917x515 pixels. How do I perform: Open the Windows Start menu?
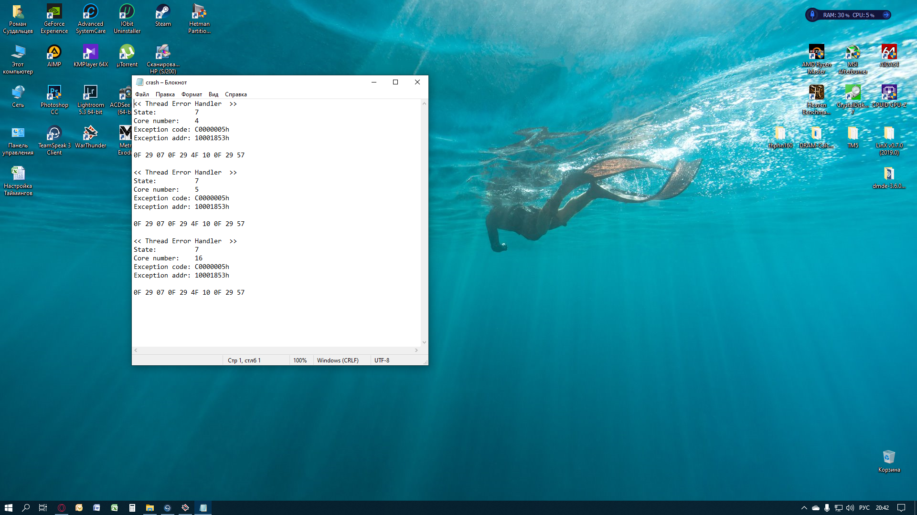tap(9, 508)
